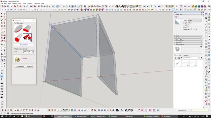
Task: Click the Measurements input box
Action: coord(200,110)
